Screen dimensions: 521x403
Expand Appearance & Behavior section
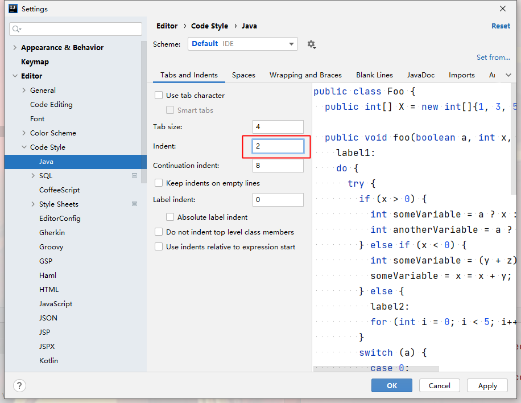pos(15,48)
